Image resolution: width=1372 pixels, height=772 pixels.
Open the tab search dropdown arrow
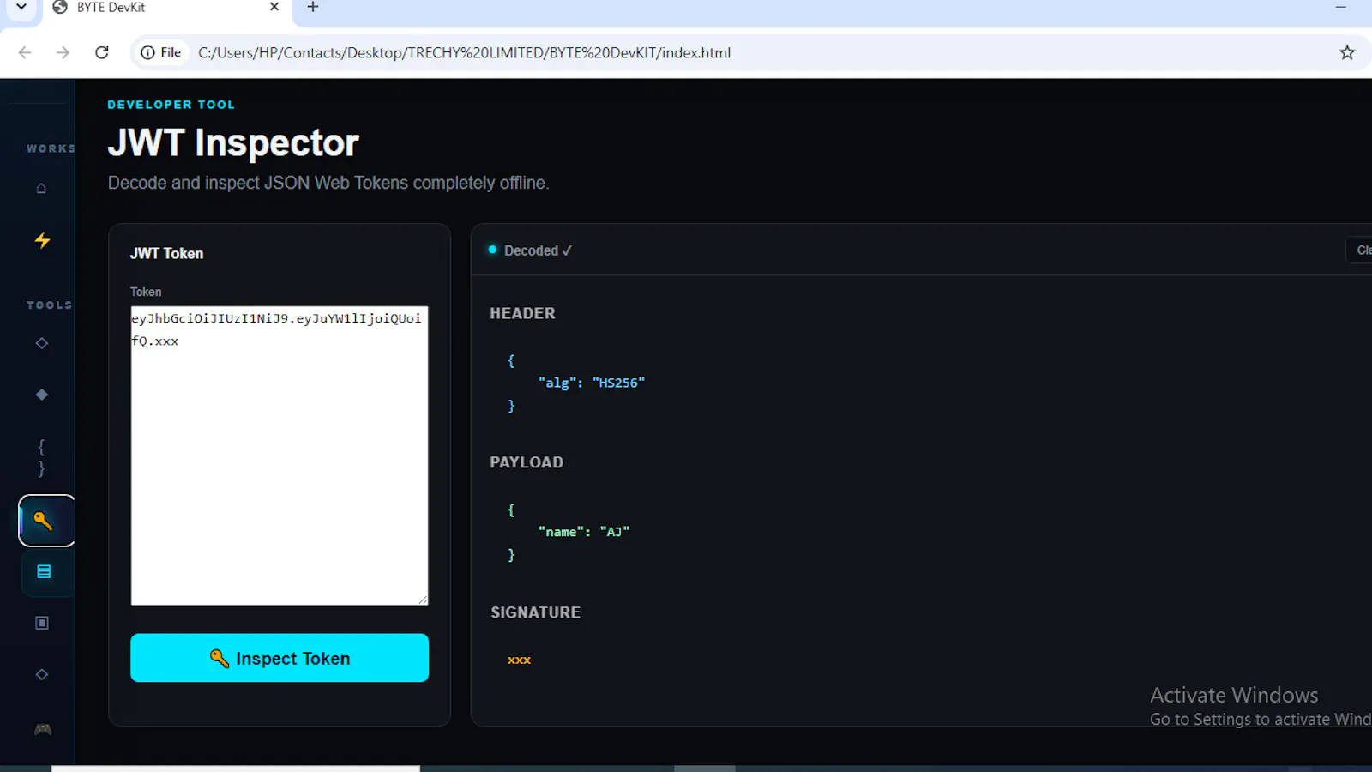[21, 7]
